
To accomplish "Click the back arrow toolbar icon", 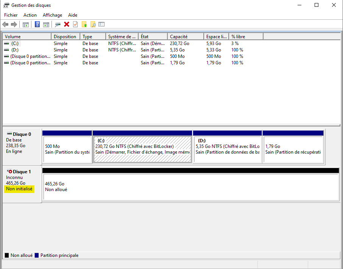I will [5, 25].
